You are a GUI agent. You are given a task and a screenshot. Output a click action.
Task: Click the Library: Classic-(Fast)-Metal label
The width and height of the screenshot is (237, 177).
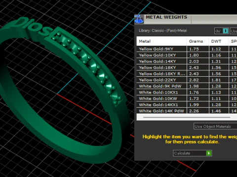163,30
